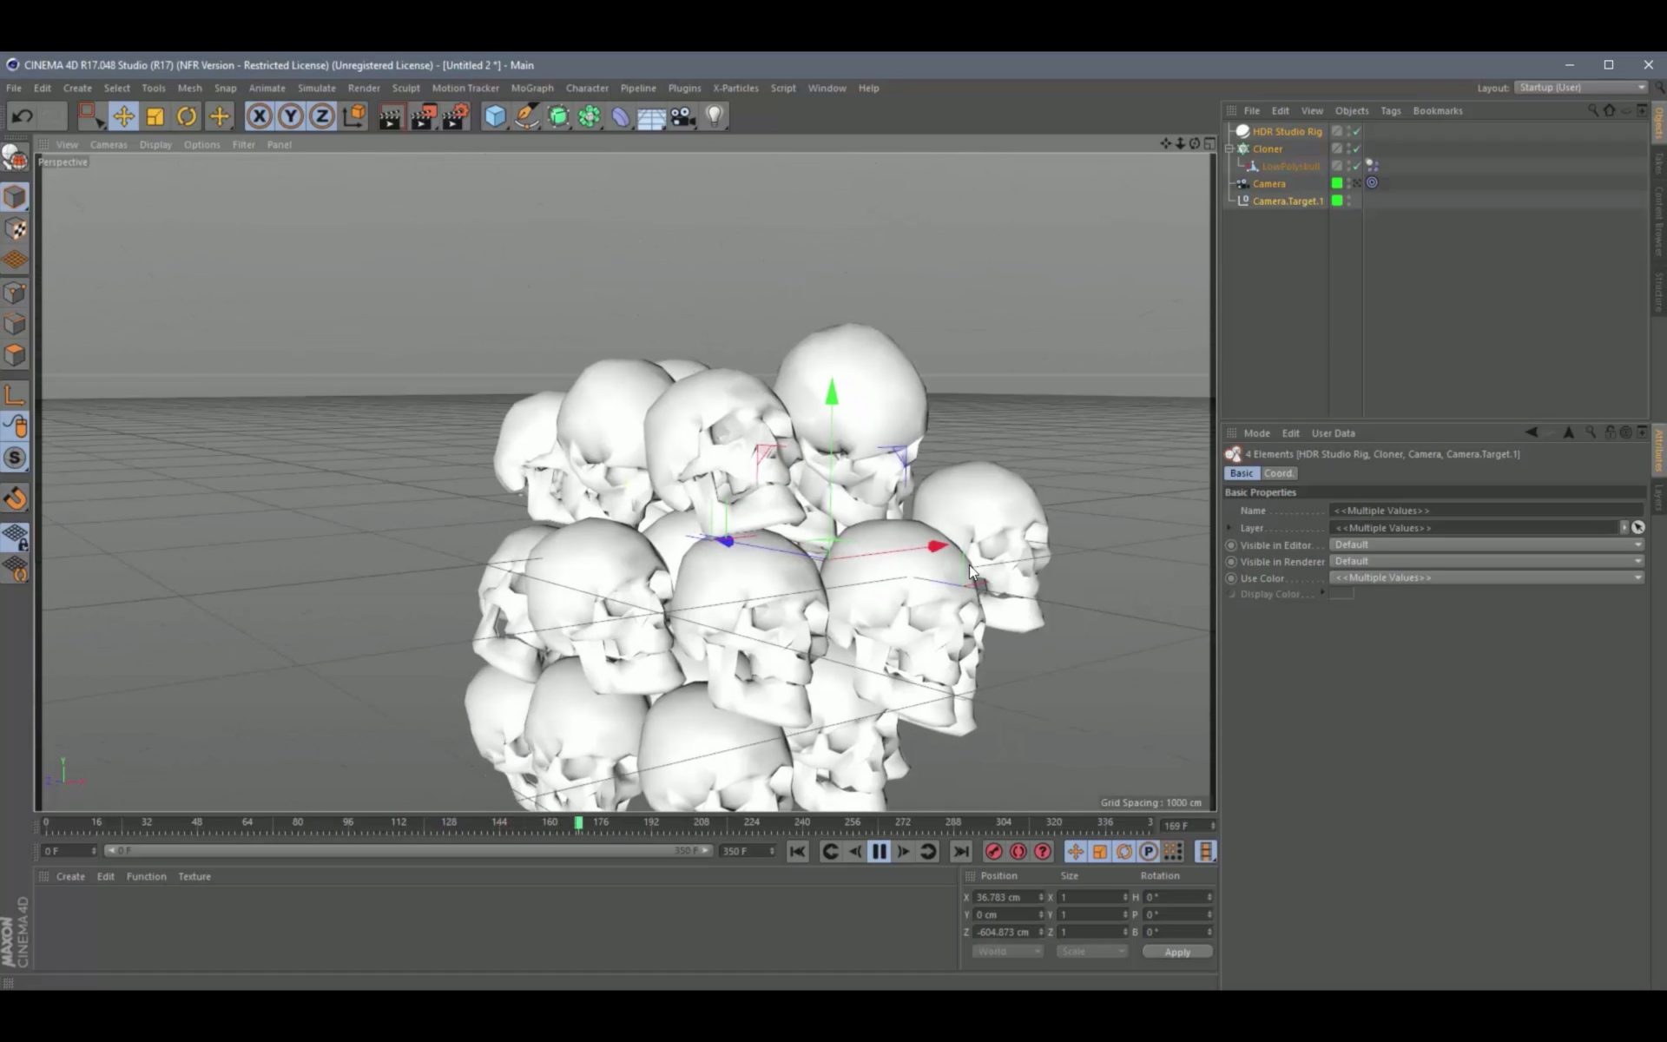The image size is (1667, 1042).
Task: Open Layout Startup dropdown
Action: tap(1581, 88)
